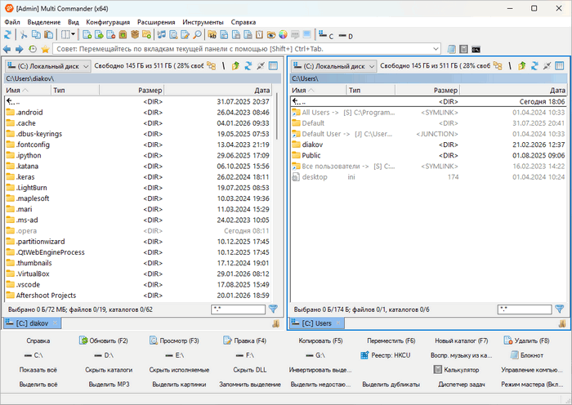Click the folder size KB icon
The width and height of the screenshot is (572, 405).
[212, 35]
